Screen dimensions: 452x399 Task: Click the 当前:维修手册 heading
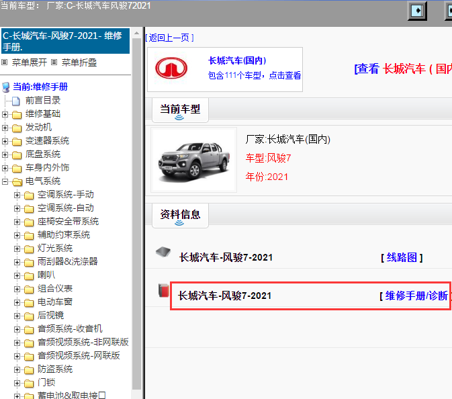coord(40,87)
